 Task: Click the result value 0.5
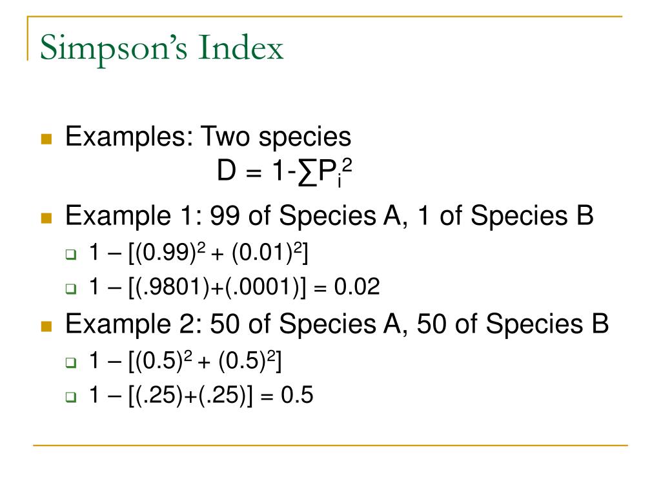point(297,395)
